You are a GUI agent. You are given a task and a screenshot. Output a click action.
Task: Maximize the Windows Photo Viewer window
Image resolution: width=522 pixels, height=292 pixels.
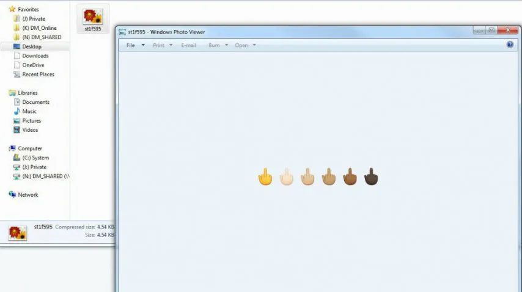point(491,31)
